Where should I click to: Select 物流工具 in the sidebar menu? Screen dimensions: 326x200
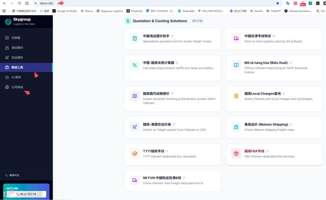pos(26,67)
